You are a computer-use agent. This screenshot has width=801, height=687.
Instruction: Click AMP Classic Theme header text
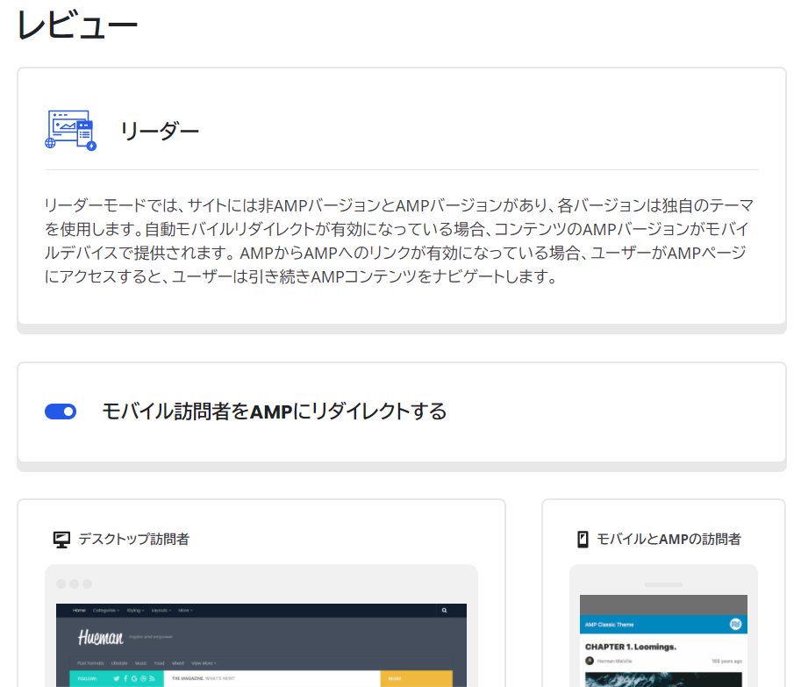click(610, 625)
